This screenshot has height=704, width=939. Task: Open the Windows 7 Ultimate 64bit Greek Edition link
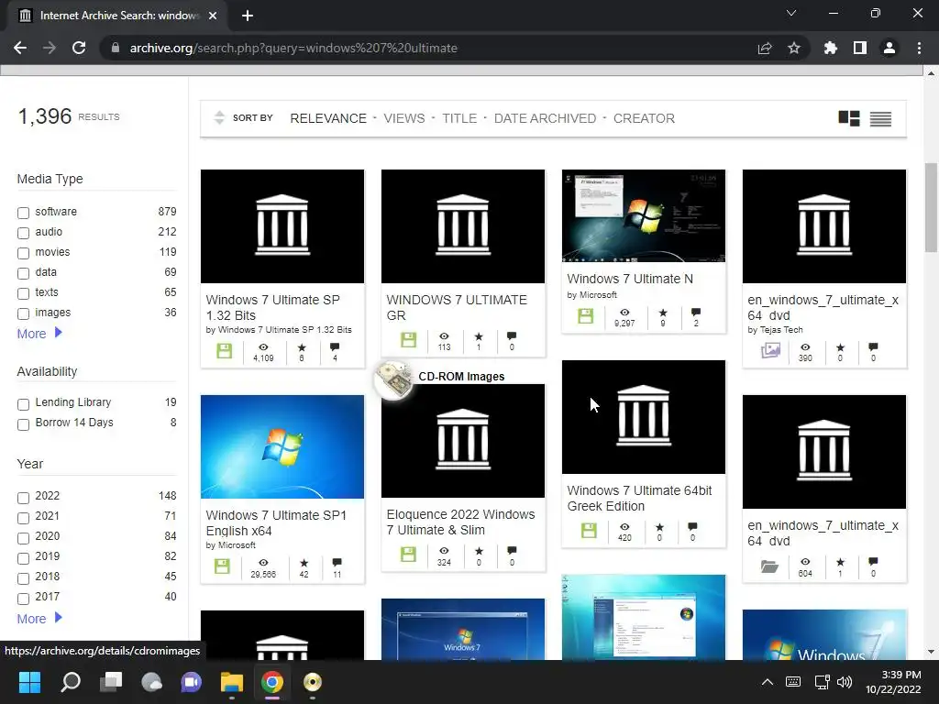(639, 498)
